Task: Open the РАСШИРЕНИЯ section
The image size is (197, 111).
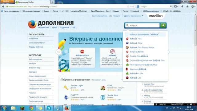Action: click(x=43, y=27)
